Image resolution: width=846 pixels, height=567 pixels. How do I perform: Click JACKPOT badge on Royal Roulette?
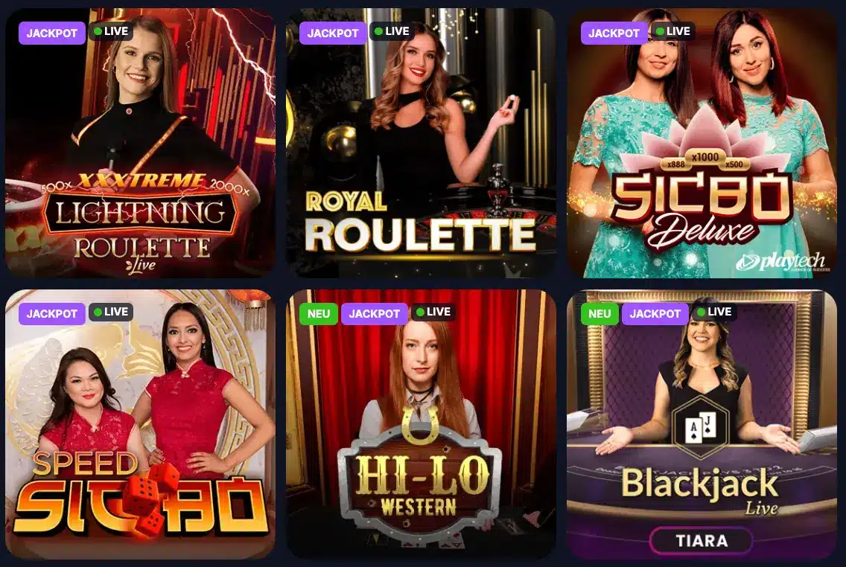click(333, 33)
